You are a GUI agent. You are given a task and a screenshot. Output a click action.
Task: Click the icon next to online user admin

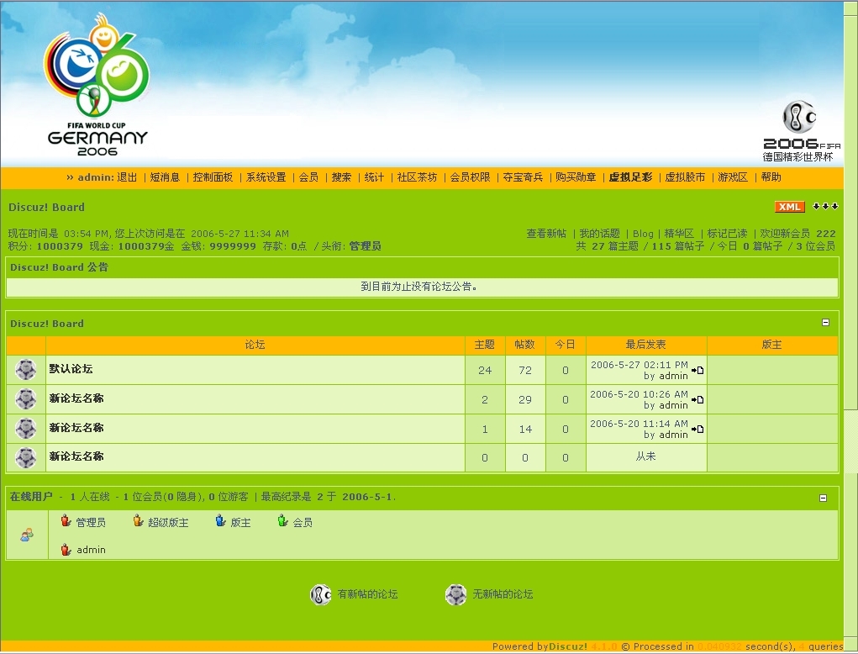click(66, 550)
